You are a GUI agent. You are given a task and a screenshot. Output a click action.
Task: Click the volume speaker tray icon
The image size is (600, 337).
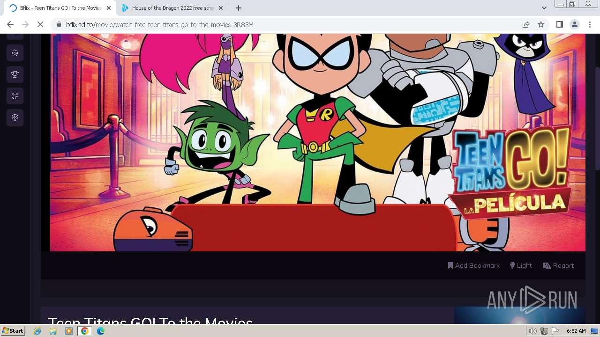pos(532,331)
